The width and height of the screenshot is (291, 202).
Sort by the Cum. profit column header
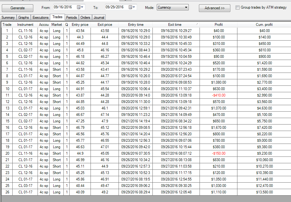click(x=264, y=25)
